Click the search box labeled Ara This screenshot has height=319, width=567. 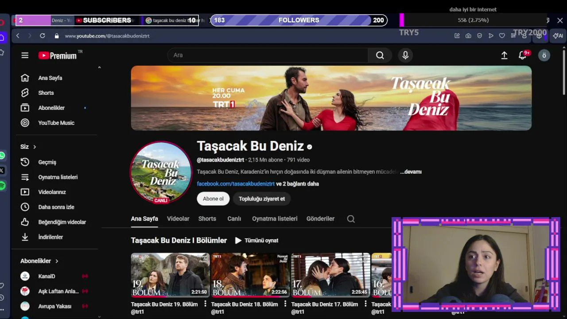(268, 55)
